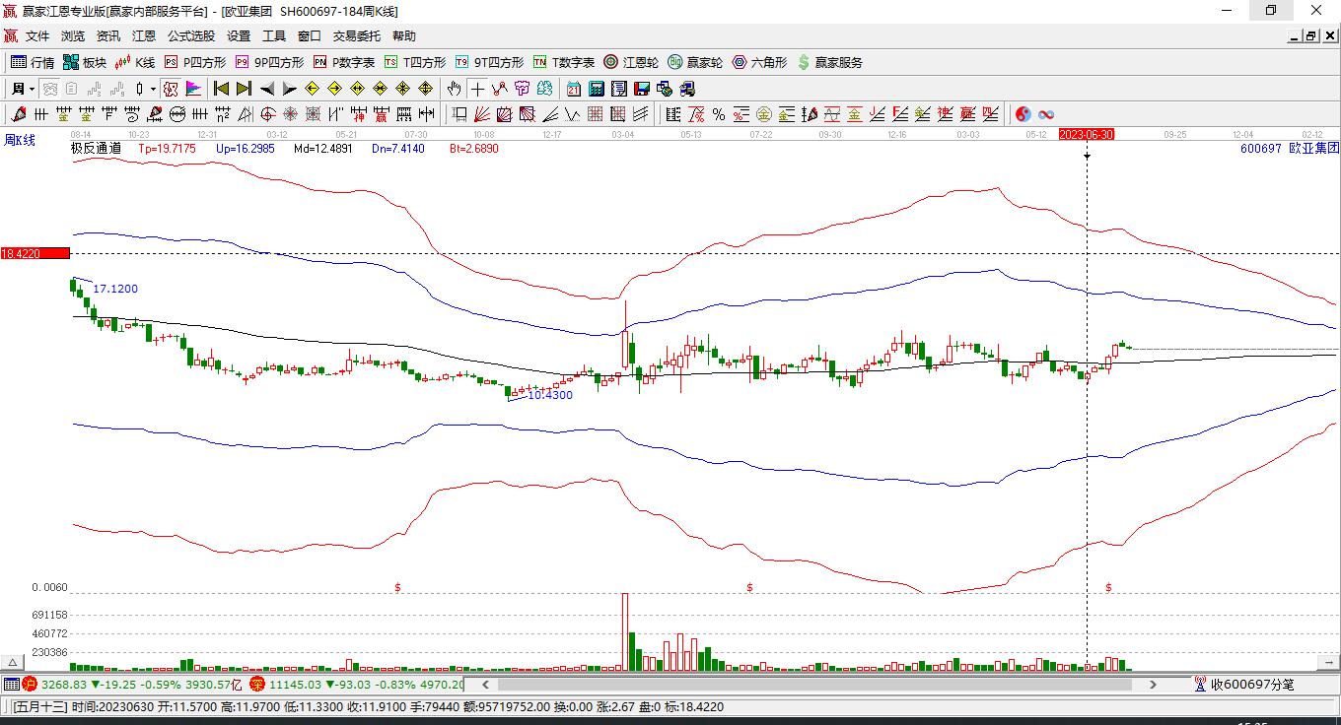Open the candlestick style dropdown arrow
The height and width of the screenshot is (725, 1341).
click(153, 89)
